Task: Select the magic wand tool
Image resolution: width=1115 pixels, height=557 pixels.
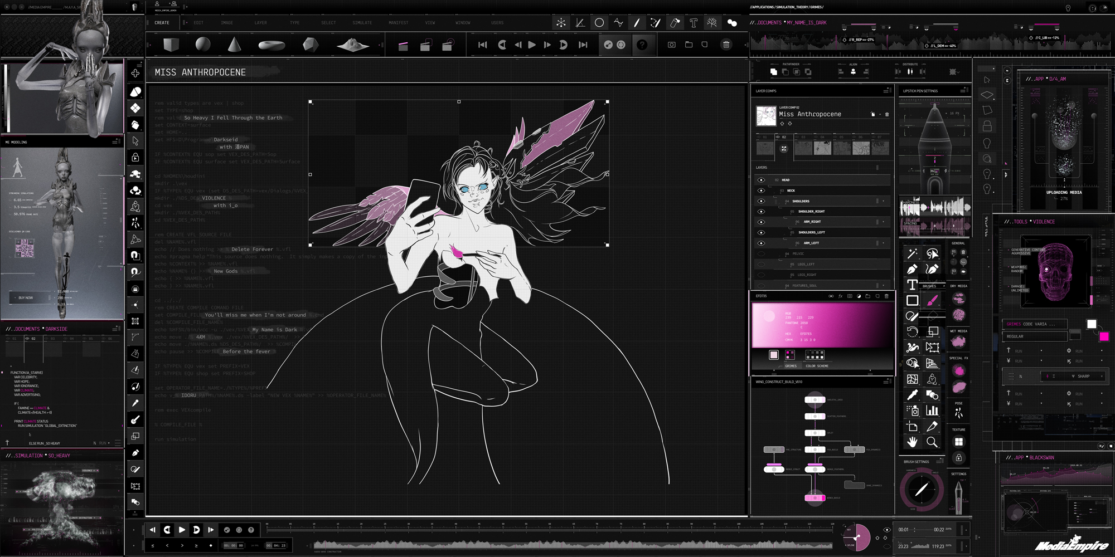Action: [x=912, y=254]
